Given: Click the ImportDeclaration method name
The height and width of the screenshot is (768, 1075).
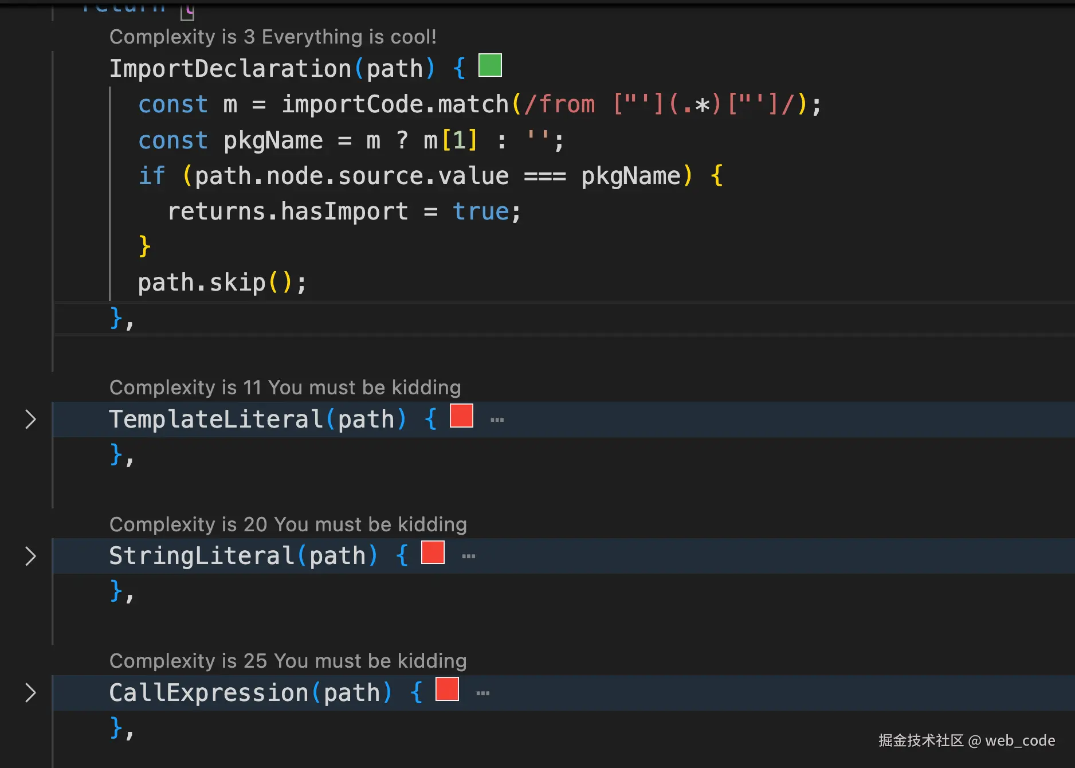Looking at the screenshot, I should [230, 69].
